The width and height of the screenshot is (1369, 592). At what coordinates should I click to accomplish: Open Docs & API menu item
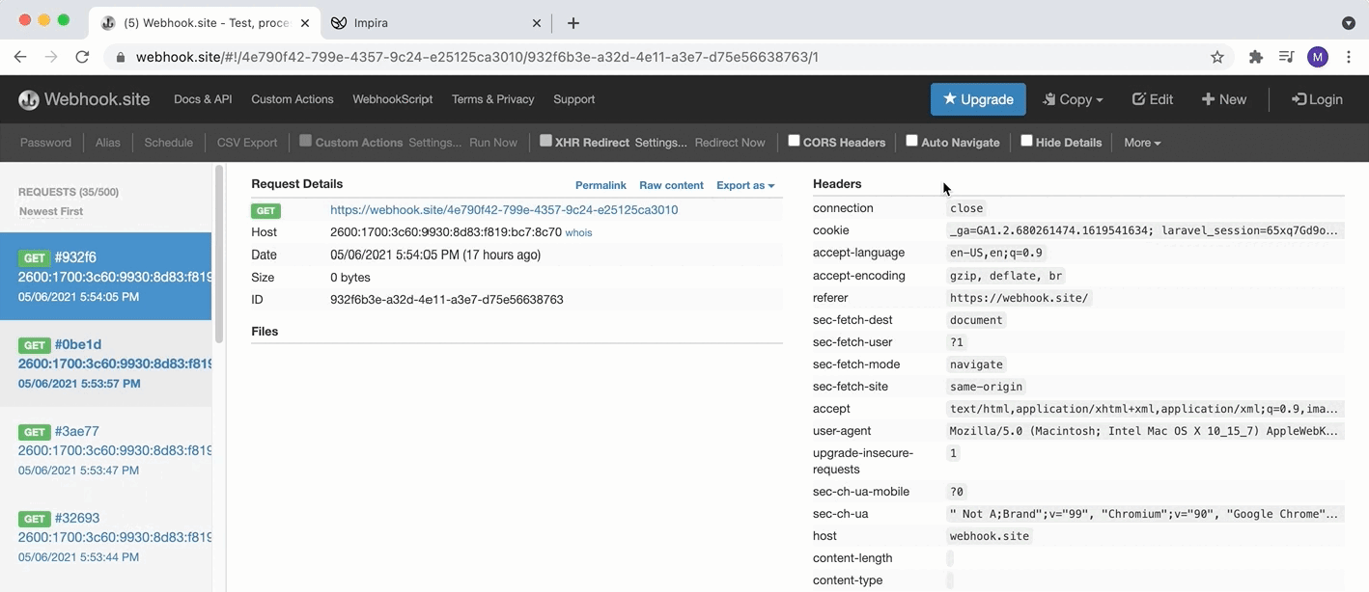click(x=203, y=99)
